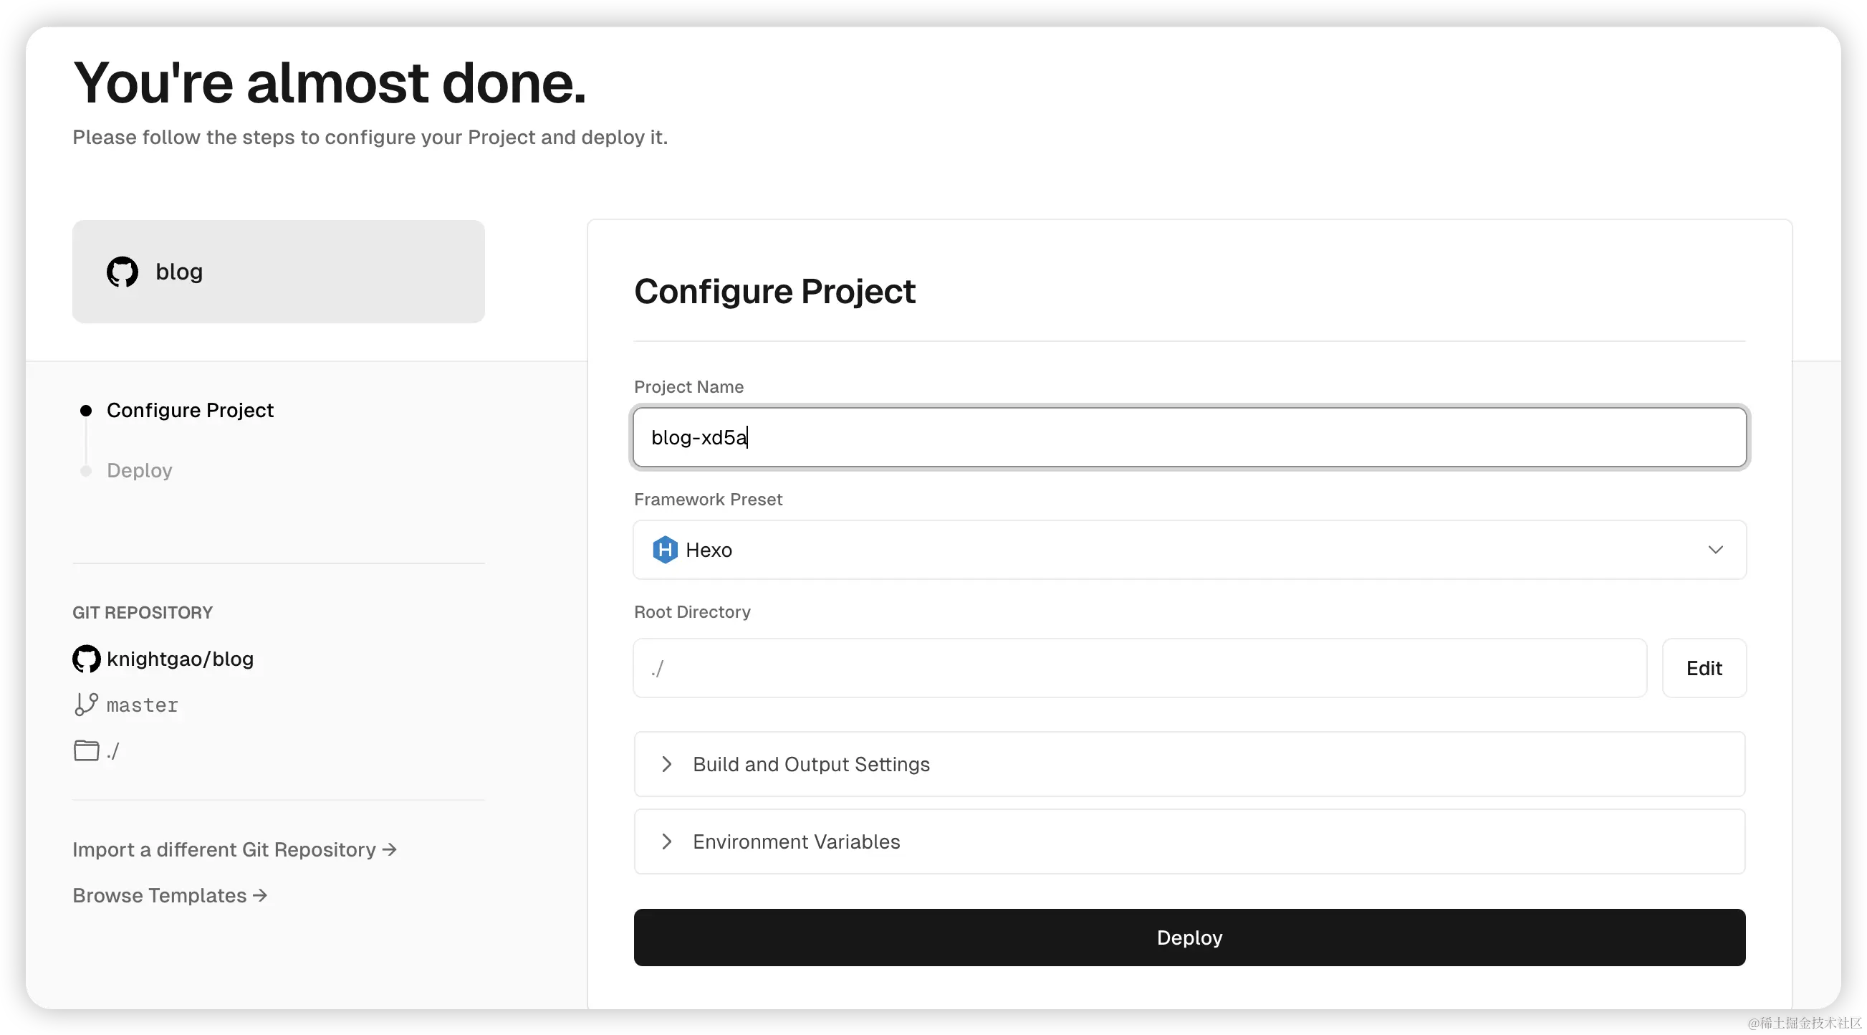The height and width of the screenshot is (1035, 1867).
Task: Expand the Environment Variables section
Action: click(x=796, y=841)
